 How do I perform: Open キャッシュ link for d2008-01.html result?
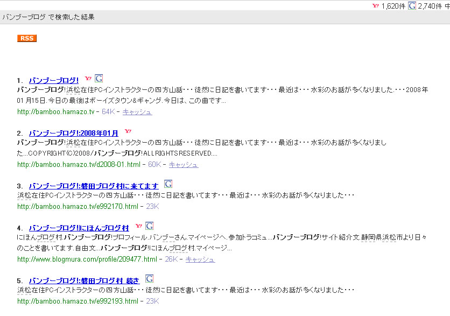click(x=184, y=165)
